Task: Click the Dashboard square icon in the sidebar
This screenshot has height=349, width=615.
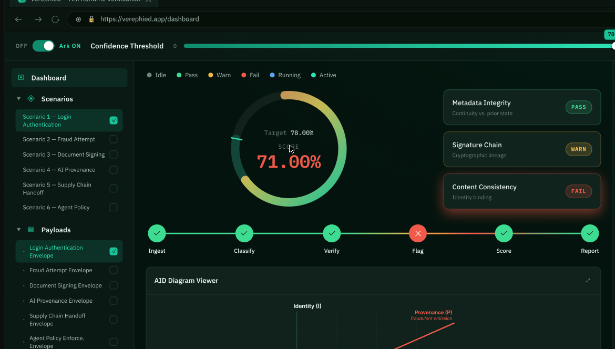Action: pos(21,78)
